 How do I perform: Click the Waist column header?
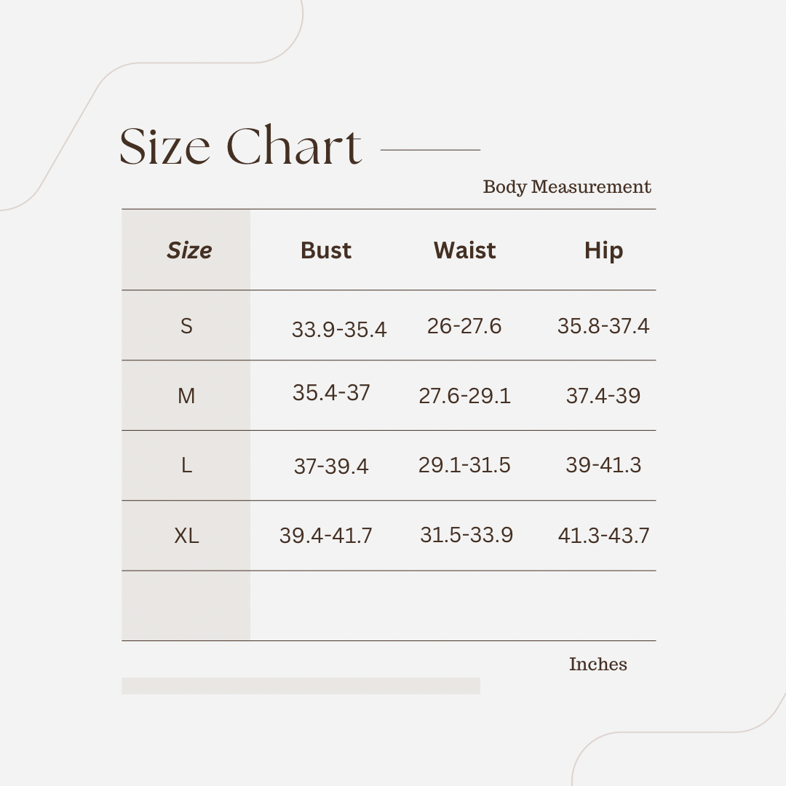click(464, 250)
